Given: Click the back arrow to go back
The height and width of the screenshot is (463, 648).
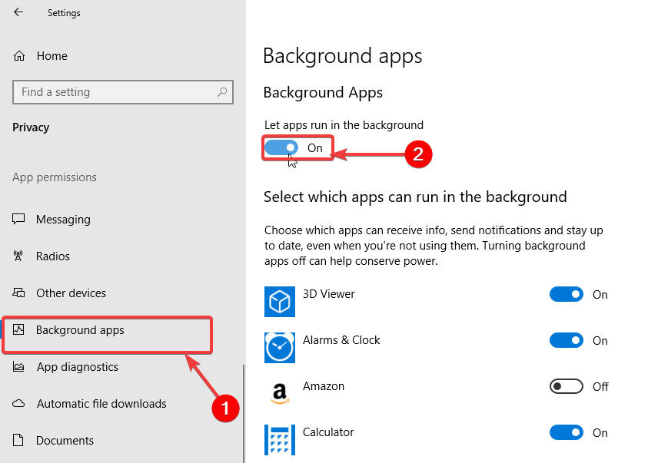Looking at the screenshot, I should pyautogui.click(x=17, y=12).
